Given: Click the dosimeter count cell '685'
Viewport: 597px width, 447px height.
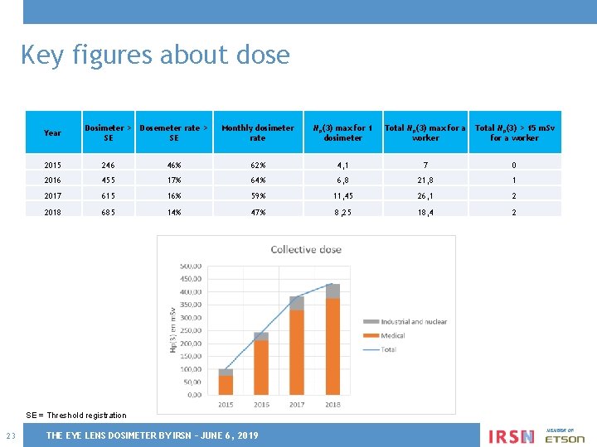Looking at the screenshot, I should (109, 211).
